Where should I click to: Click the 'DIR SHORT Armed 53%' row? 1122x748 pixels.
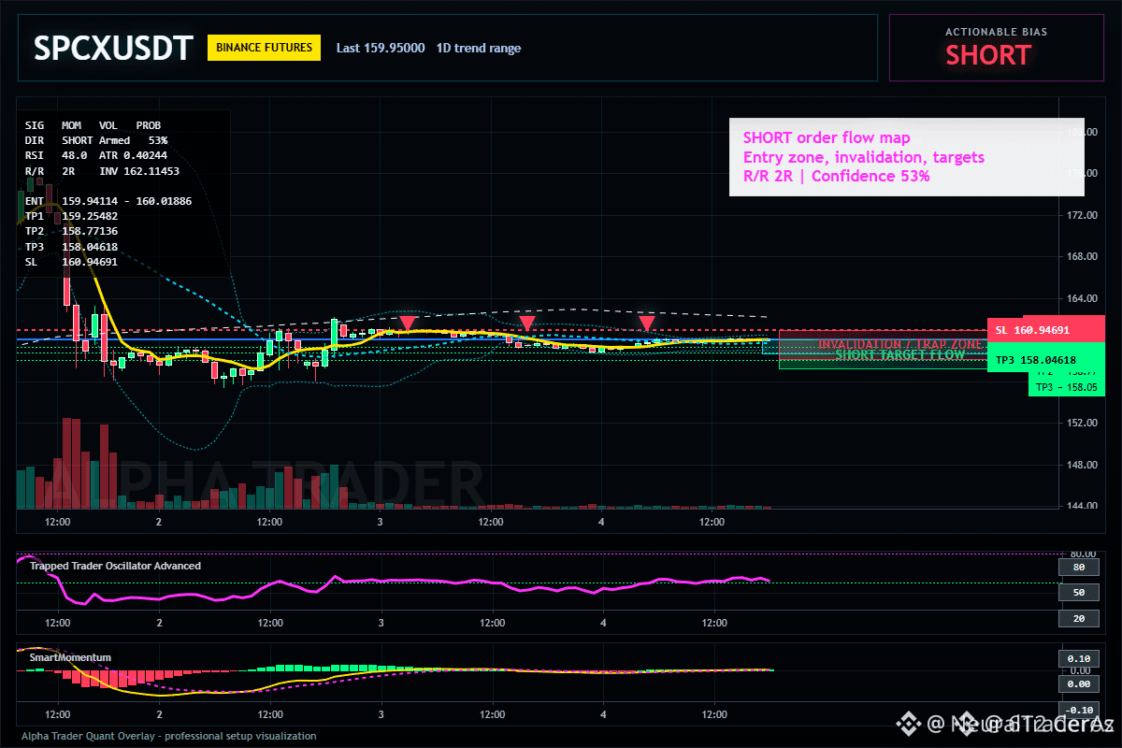pos(96,139)
